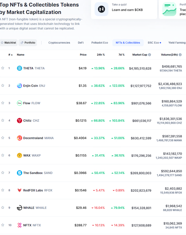Click Flow volume $160,864,529
This screenshot has width=186, height=235.
(172, 101)
